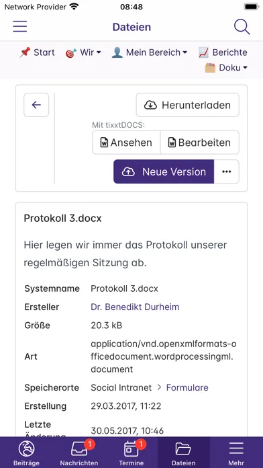Expand the Doku dropdown
Image resolution: width=263 pixels, height=468 pixels.
pos(226,68)
